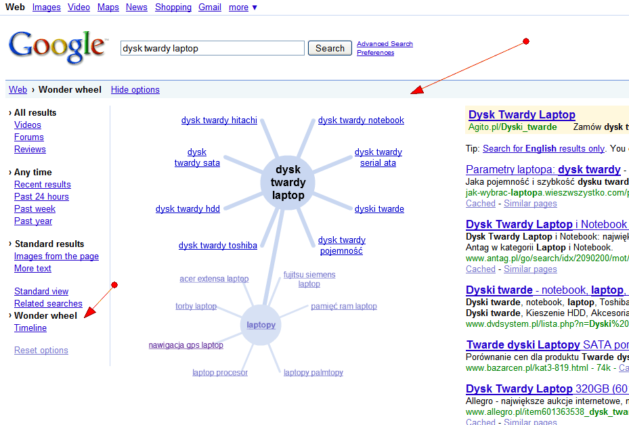
Task: Select Past year filter
Action: coord(33,221)
